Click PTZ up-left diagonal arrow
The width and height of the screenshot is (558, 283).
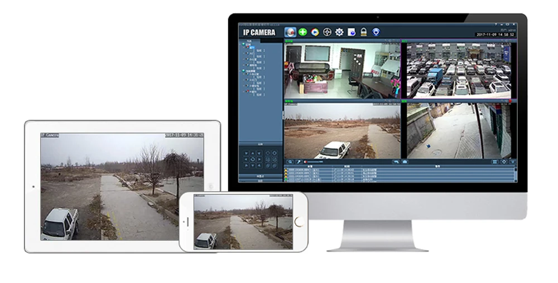click(x=246, y=153)
